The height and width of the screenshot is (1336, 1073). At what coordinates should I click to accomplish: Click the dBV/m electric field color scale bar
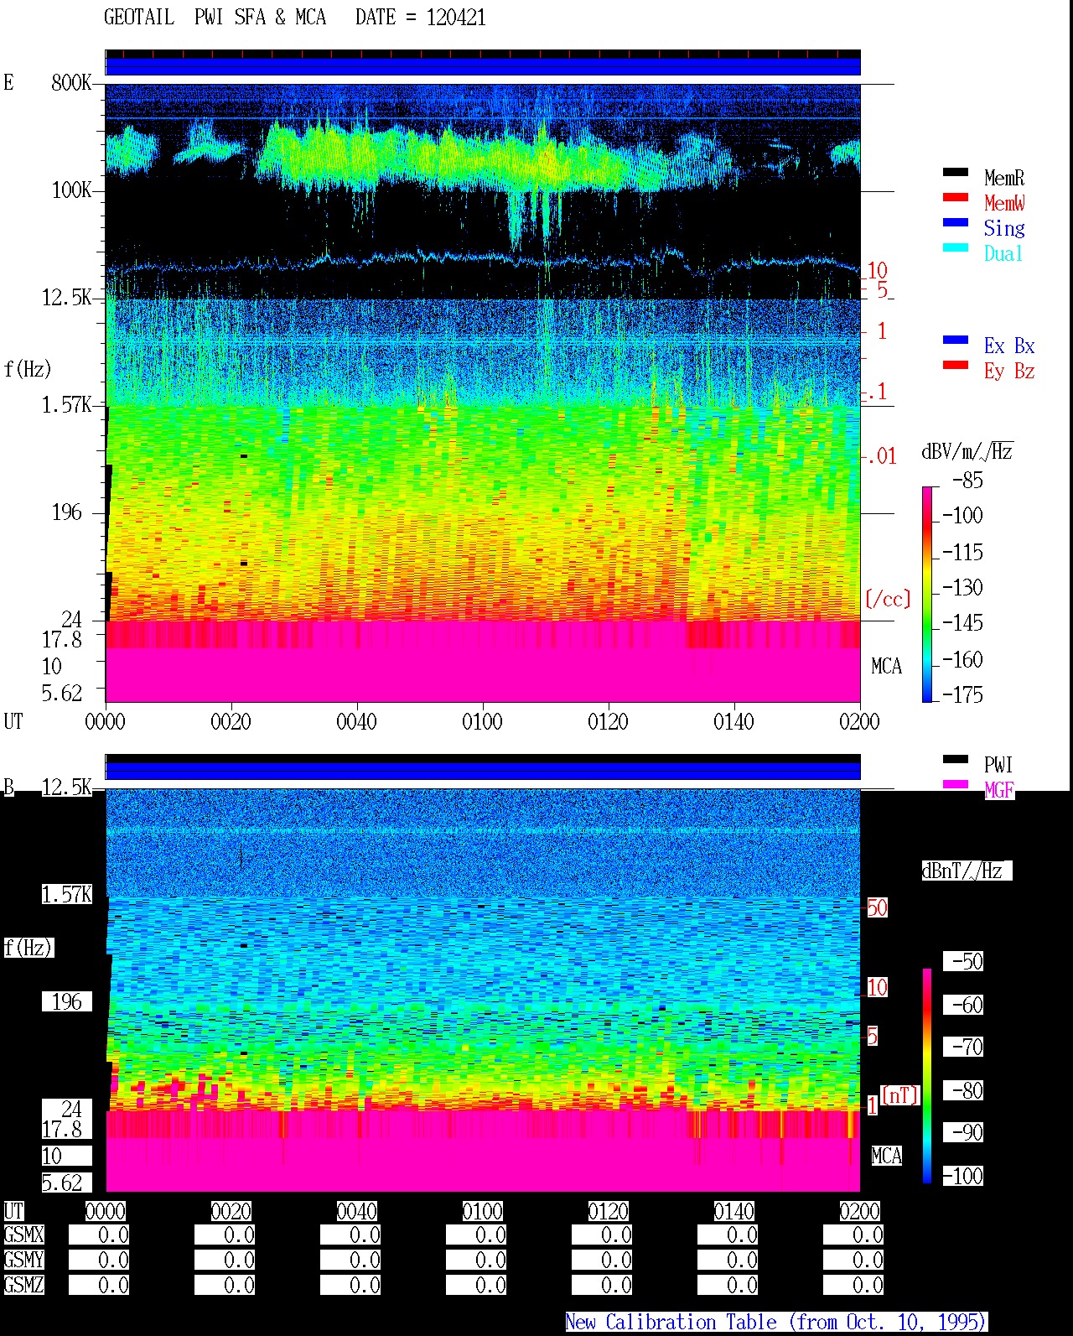tap(927, 594)
